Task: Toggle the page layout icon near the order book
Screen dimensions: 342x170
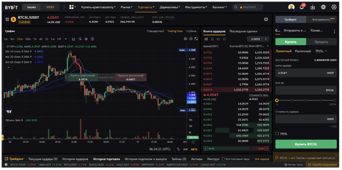Action: pos(266,19)
